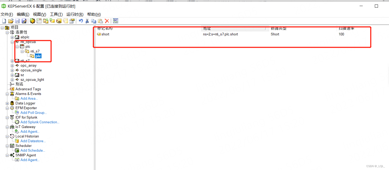Click the SNMP Agent icon
The width and height of the screenshot is (389, 170).
[x=12, y=155]
